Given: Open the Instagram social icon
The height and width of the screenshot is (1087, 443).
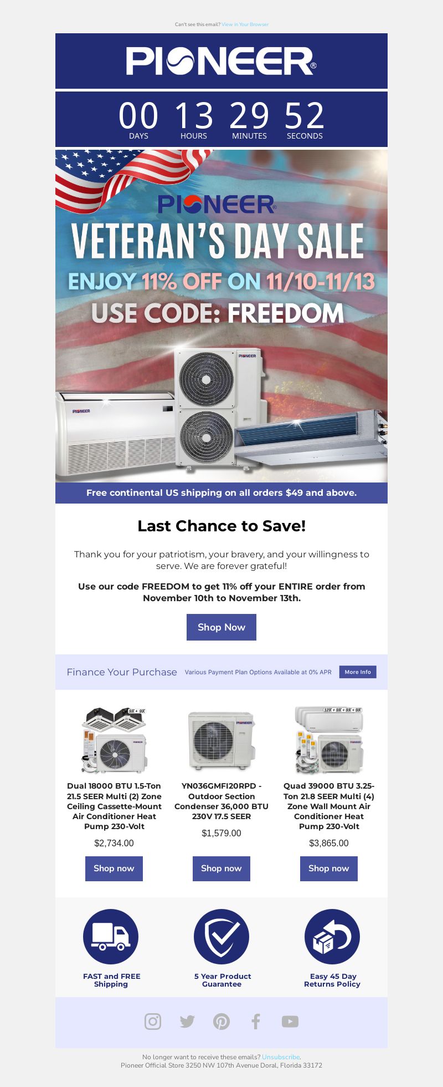Looking at the screenshot, I should pos(153,1022).
